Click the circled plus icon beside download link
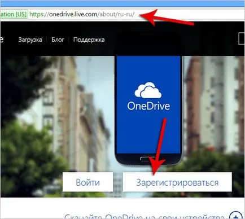Image resolution: width=245 pixels, height=219 pixels. (236, 216)
